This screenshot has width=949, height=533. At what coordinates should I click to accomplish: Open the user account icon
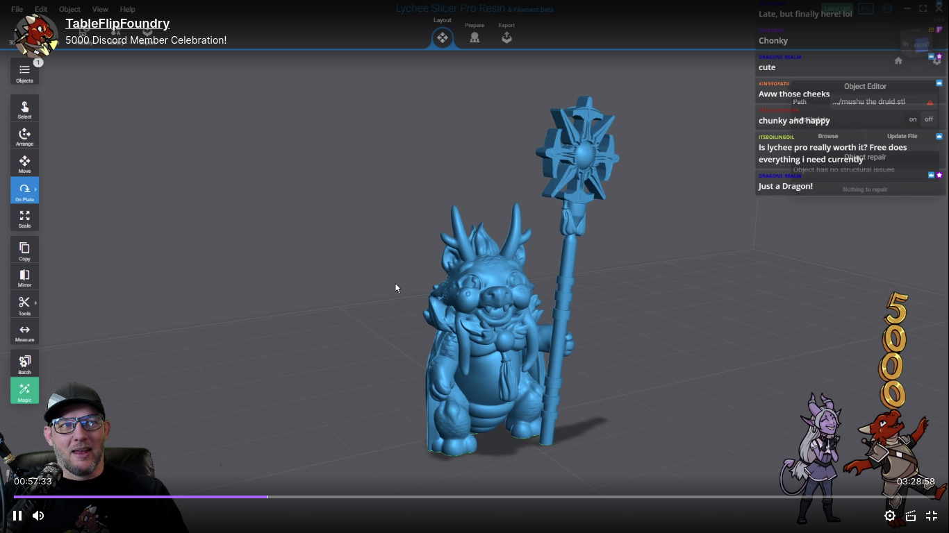[887, 8]
